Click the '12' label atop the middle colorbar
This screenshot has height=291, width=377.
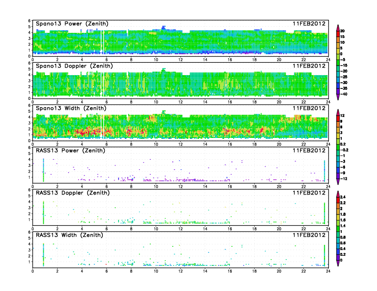342,116
